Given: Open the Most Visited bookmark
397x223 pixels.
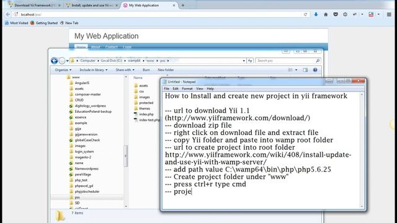Looking at the screenshot, I should [17, 23].
